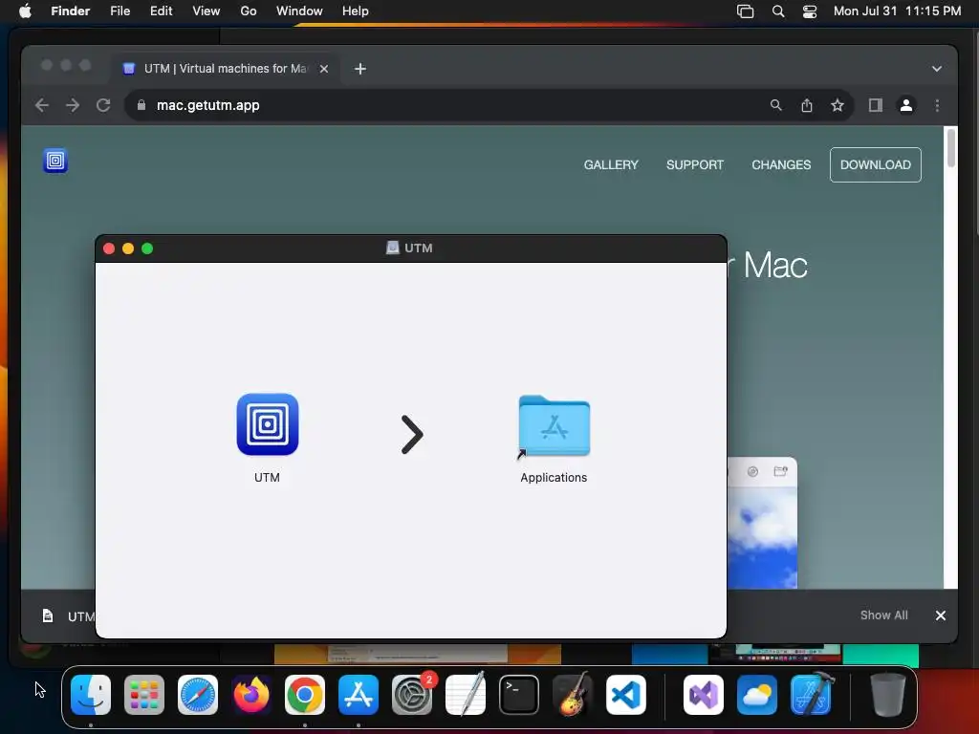Screen dimensions: 979x734
Task: Click the webpage vertical scrollbar
Action: click(x=951, y=147)
